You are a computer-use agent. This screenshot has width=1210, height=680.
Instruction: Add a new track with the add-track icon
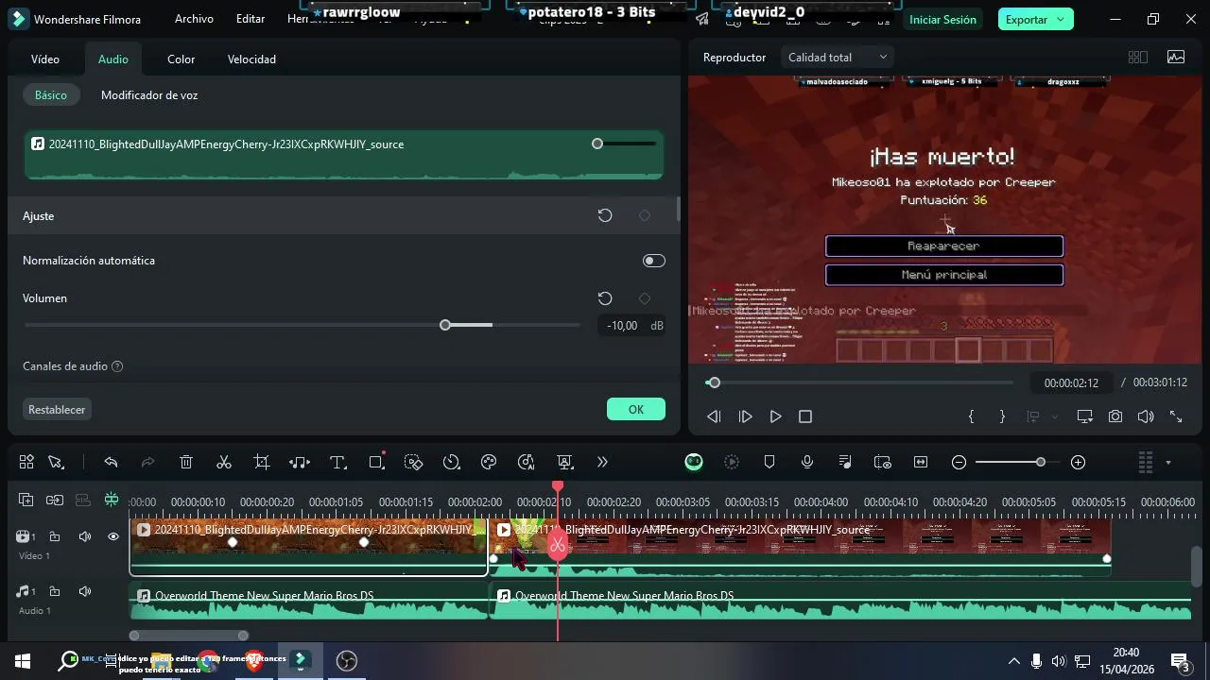[26, 500]
